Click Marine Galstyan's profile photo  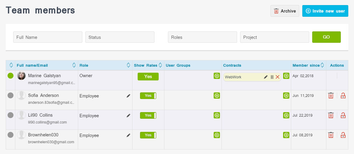(x=21, y=76)
